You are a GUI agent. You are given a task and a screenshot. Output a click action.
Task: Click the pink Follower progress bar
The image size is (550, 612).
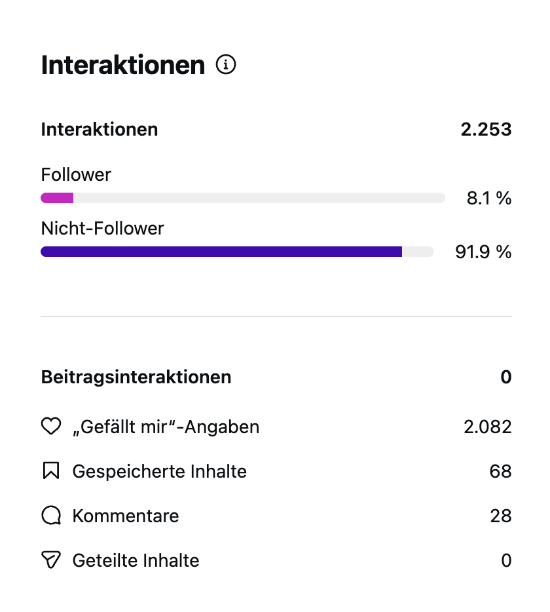pos(57,198)
